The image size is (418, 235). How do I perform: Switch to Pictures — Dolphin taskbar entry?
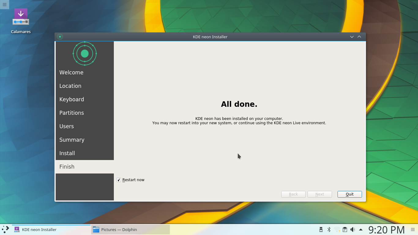point(130,229)
